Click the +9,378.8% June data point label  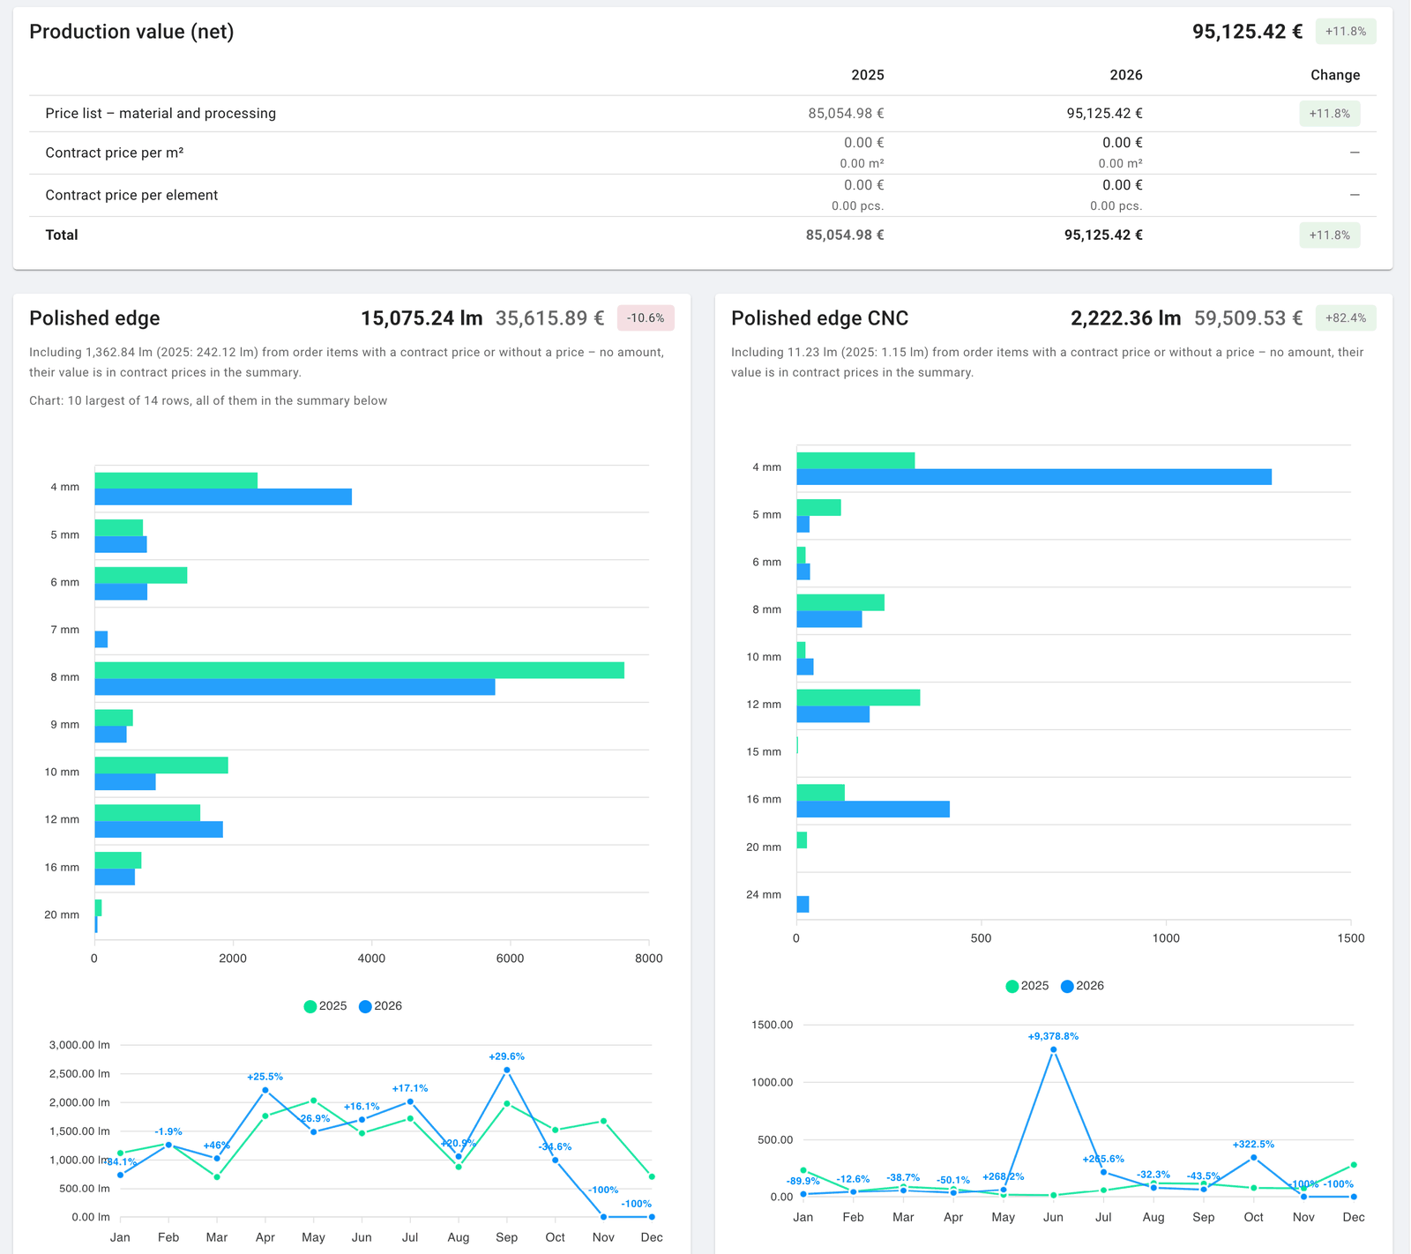(x=1053, y=1036)
